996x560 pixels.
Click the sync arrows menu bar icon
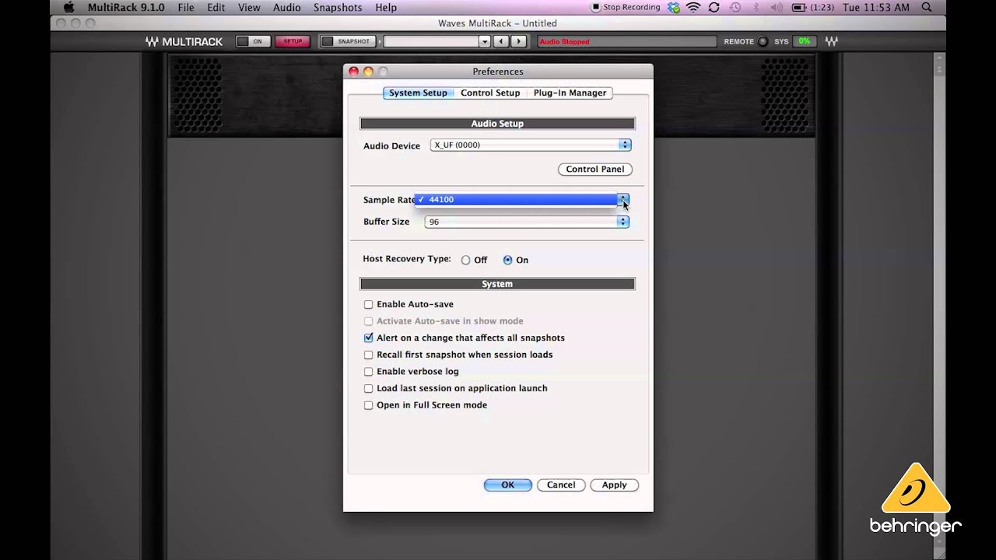(714, 8)
